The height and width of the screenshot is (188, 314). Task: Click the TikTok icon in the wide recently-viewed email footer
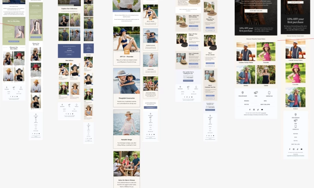click(258, 110)
